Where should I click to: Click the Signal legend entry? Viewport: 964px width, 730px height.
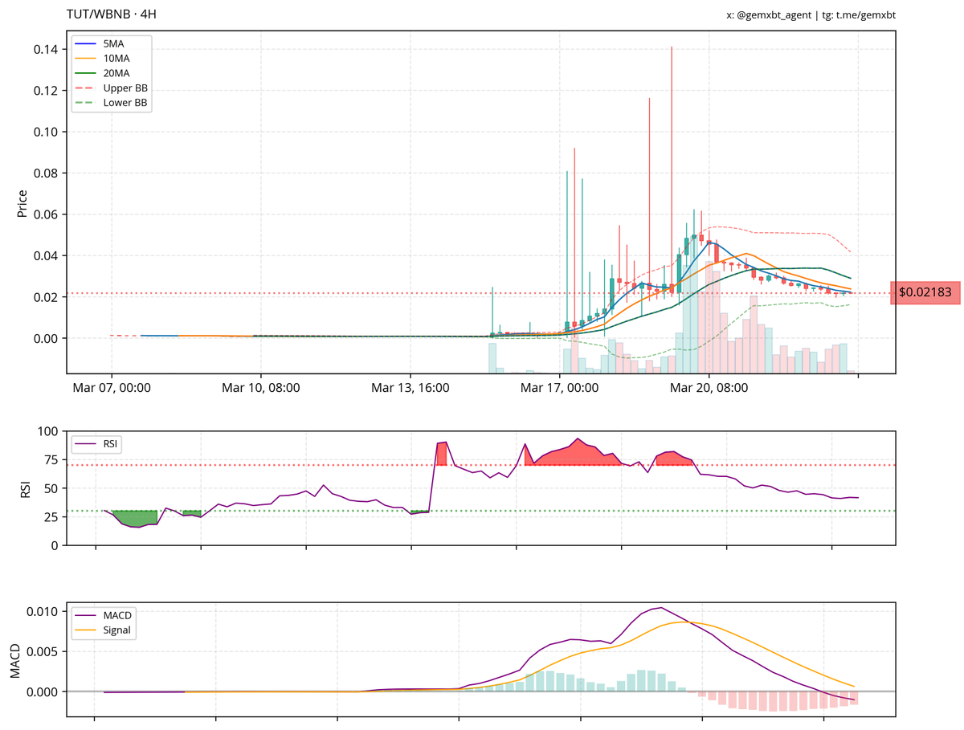point(102,630)
